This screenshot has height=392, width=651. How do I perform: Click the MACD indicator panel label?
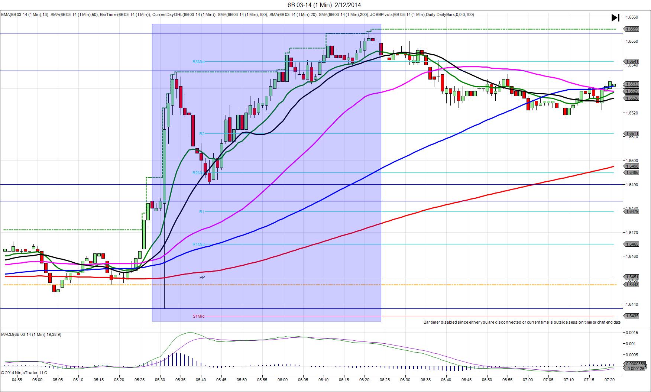tap(31, 334)
